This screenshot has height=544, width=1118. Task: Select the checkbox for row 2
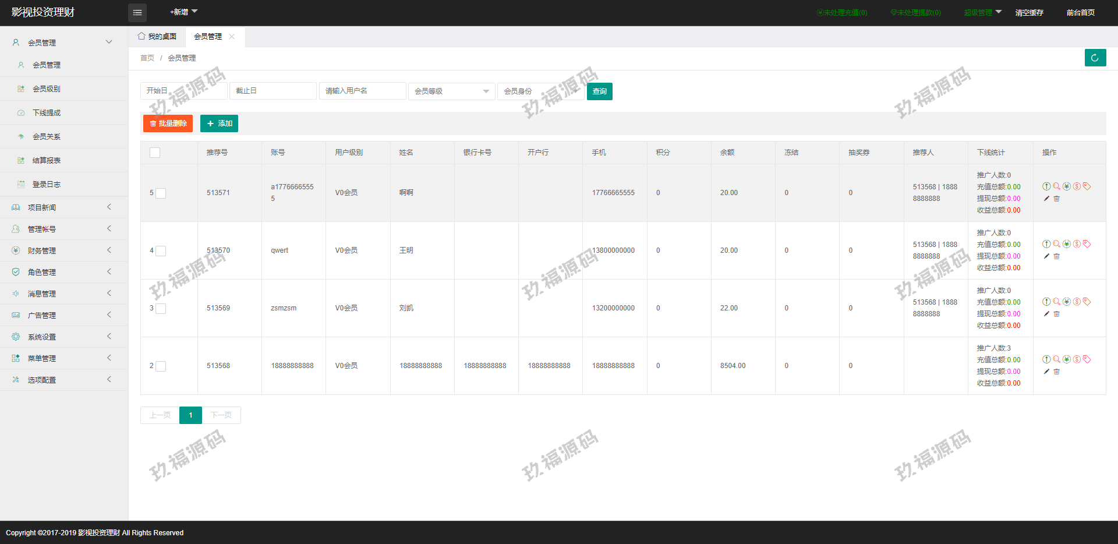[161, 366]
